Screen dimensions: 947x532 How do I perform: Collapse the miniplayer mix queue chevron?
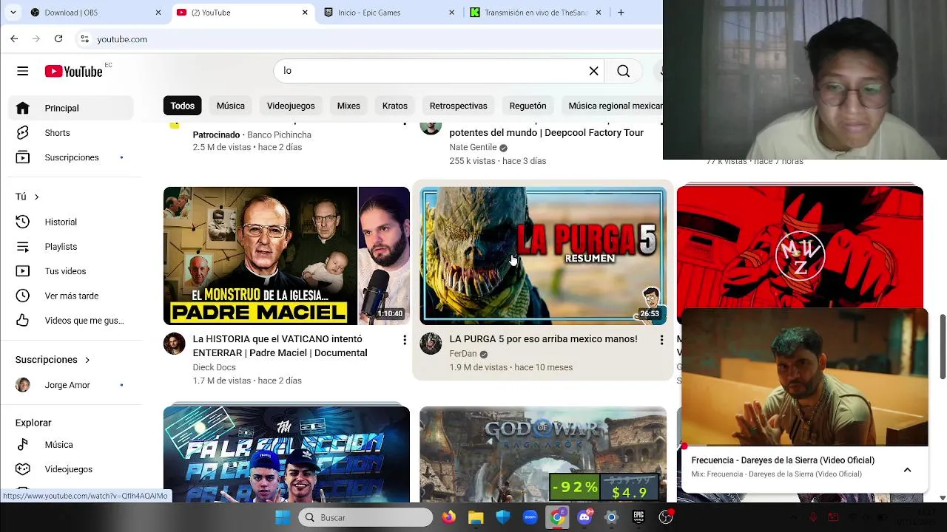point(907,470)
